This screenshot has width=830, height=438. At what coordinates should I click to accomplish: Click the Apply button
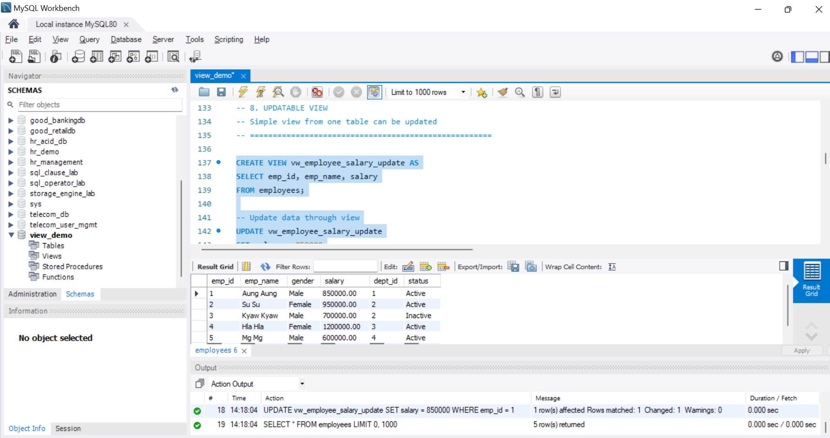coord(802,351)
